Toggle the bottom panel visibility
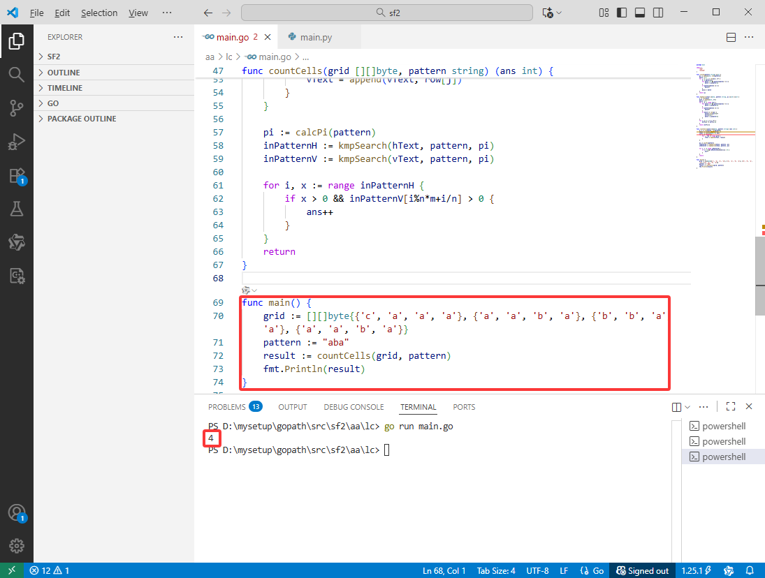 [640, 13]
